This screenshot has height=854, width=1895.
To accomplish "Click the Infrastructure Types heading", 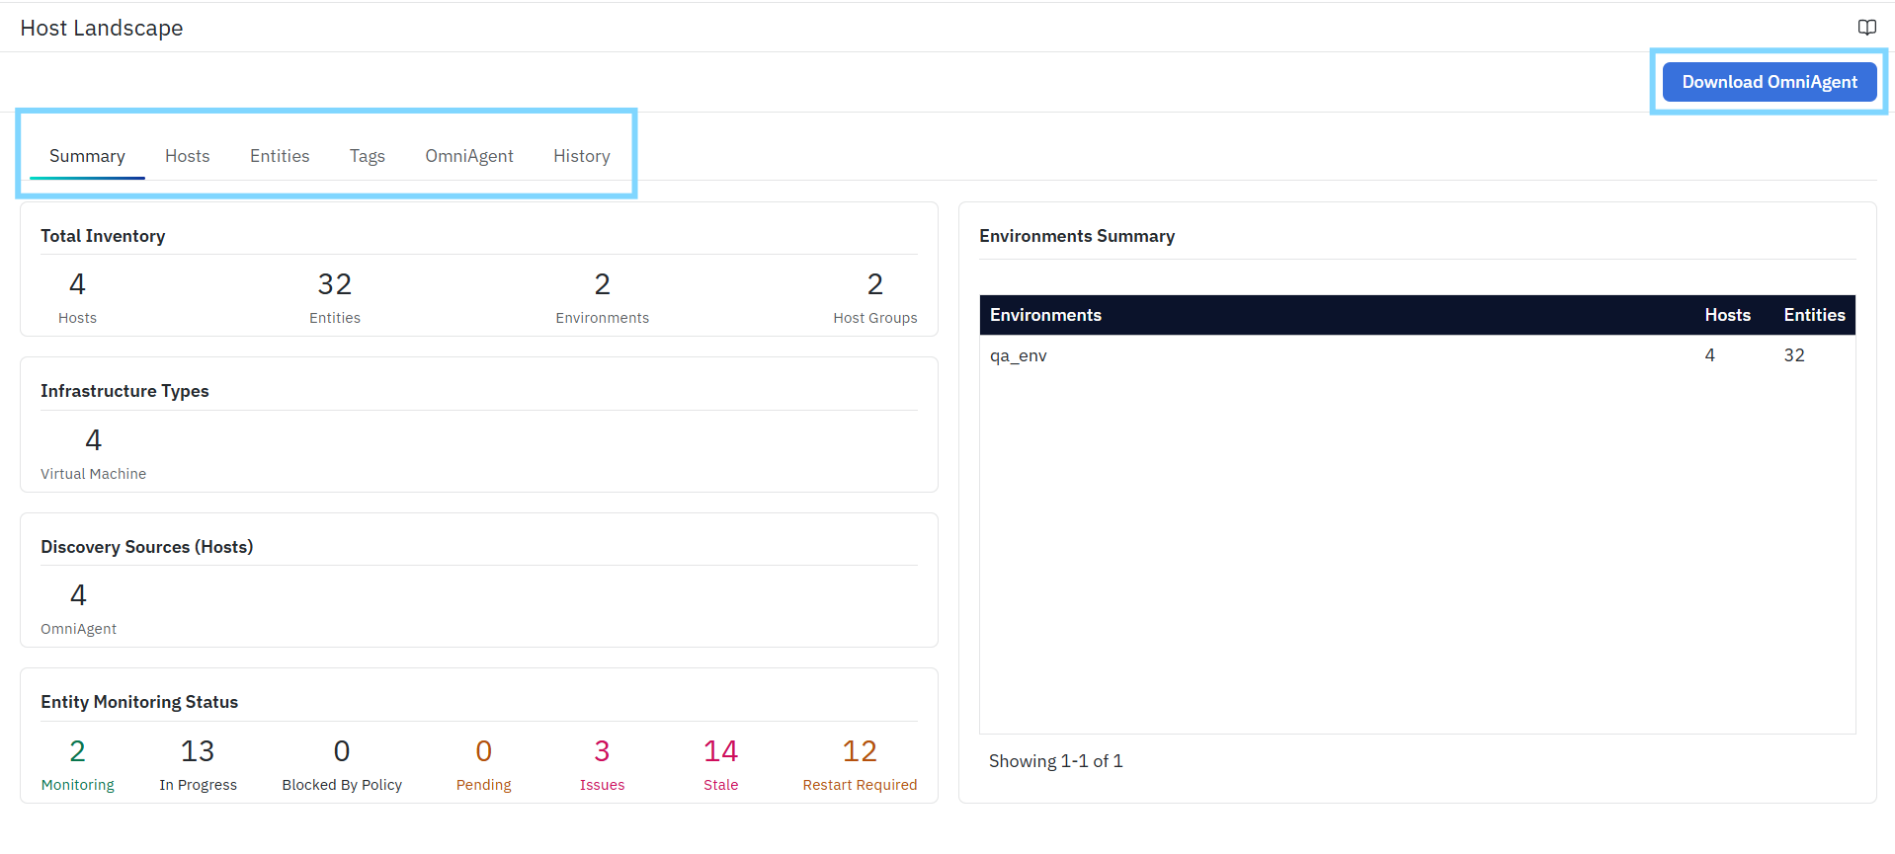I will [x=124, y=391].
